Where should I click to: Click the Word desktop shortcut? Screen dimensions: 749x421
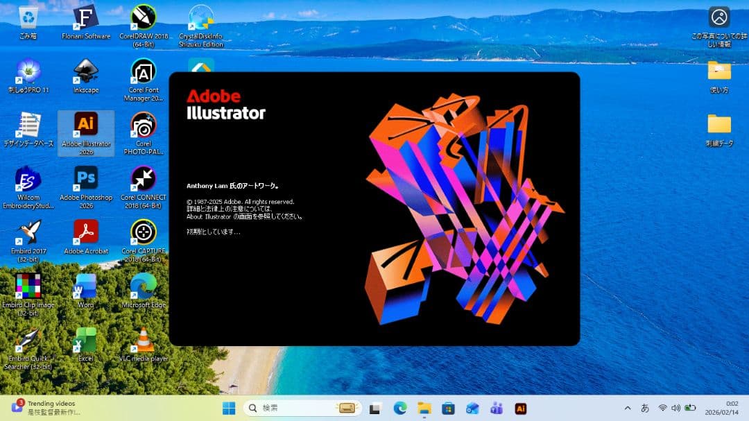(86, 286)
